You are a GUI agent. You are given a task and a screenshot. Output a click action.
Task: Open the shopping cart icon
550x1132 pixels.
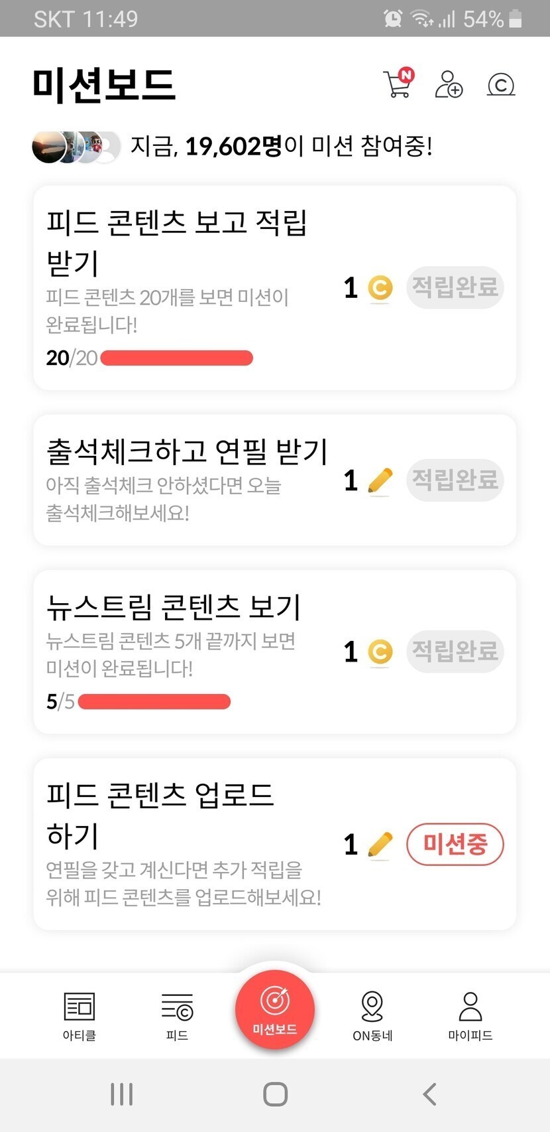click(x=398, y=84)
